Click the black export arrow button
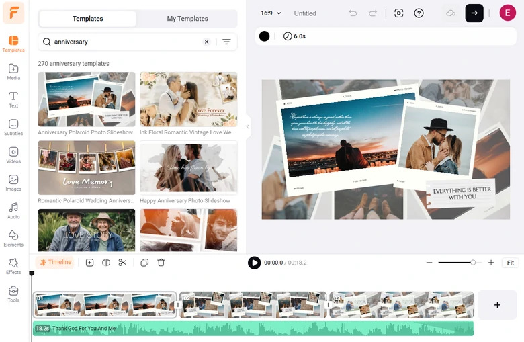 tap(474, 13)
